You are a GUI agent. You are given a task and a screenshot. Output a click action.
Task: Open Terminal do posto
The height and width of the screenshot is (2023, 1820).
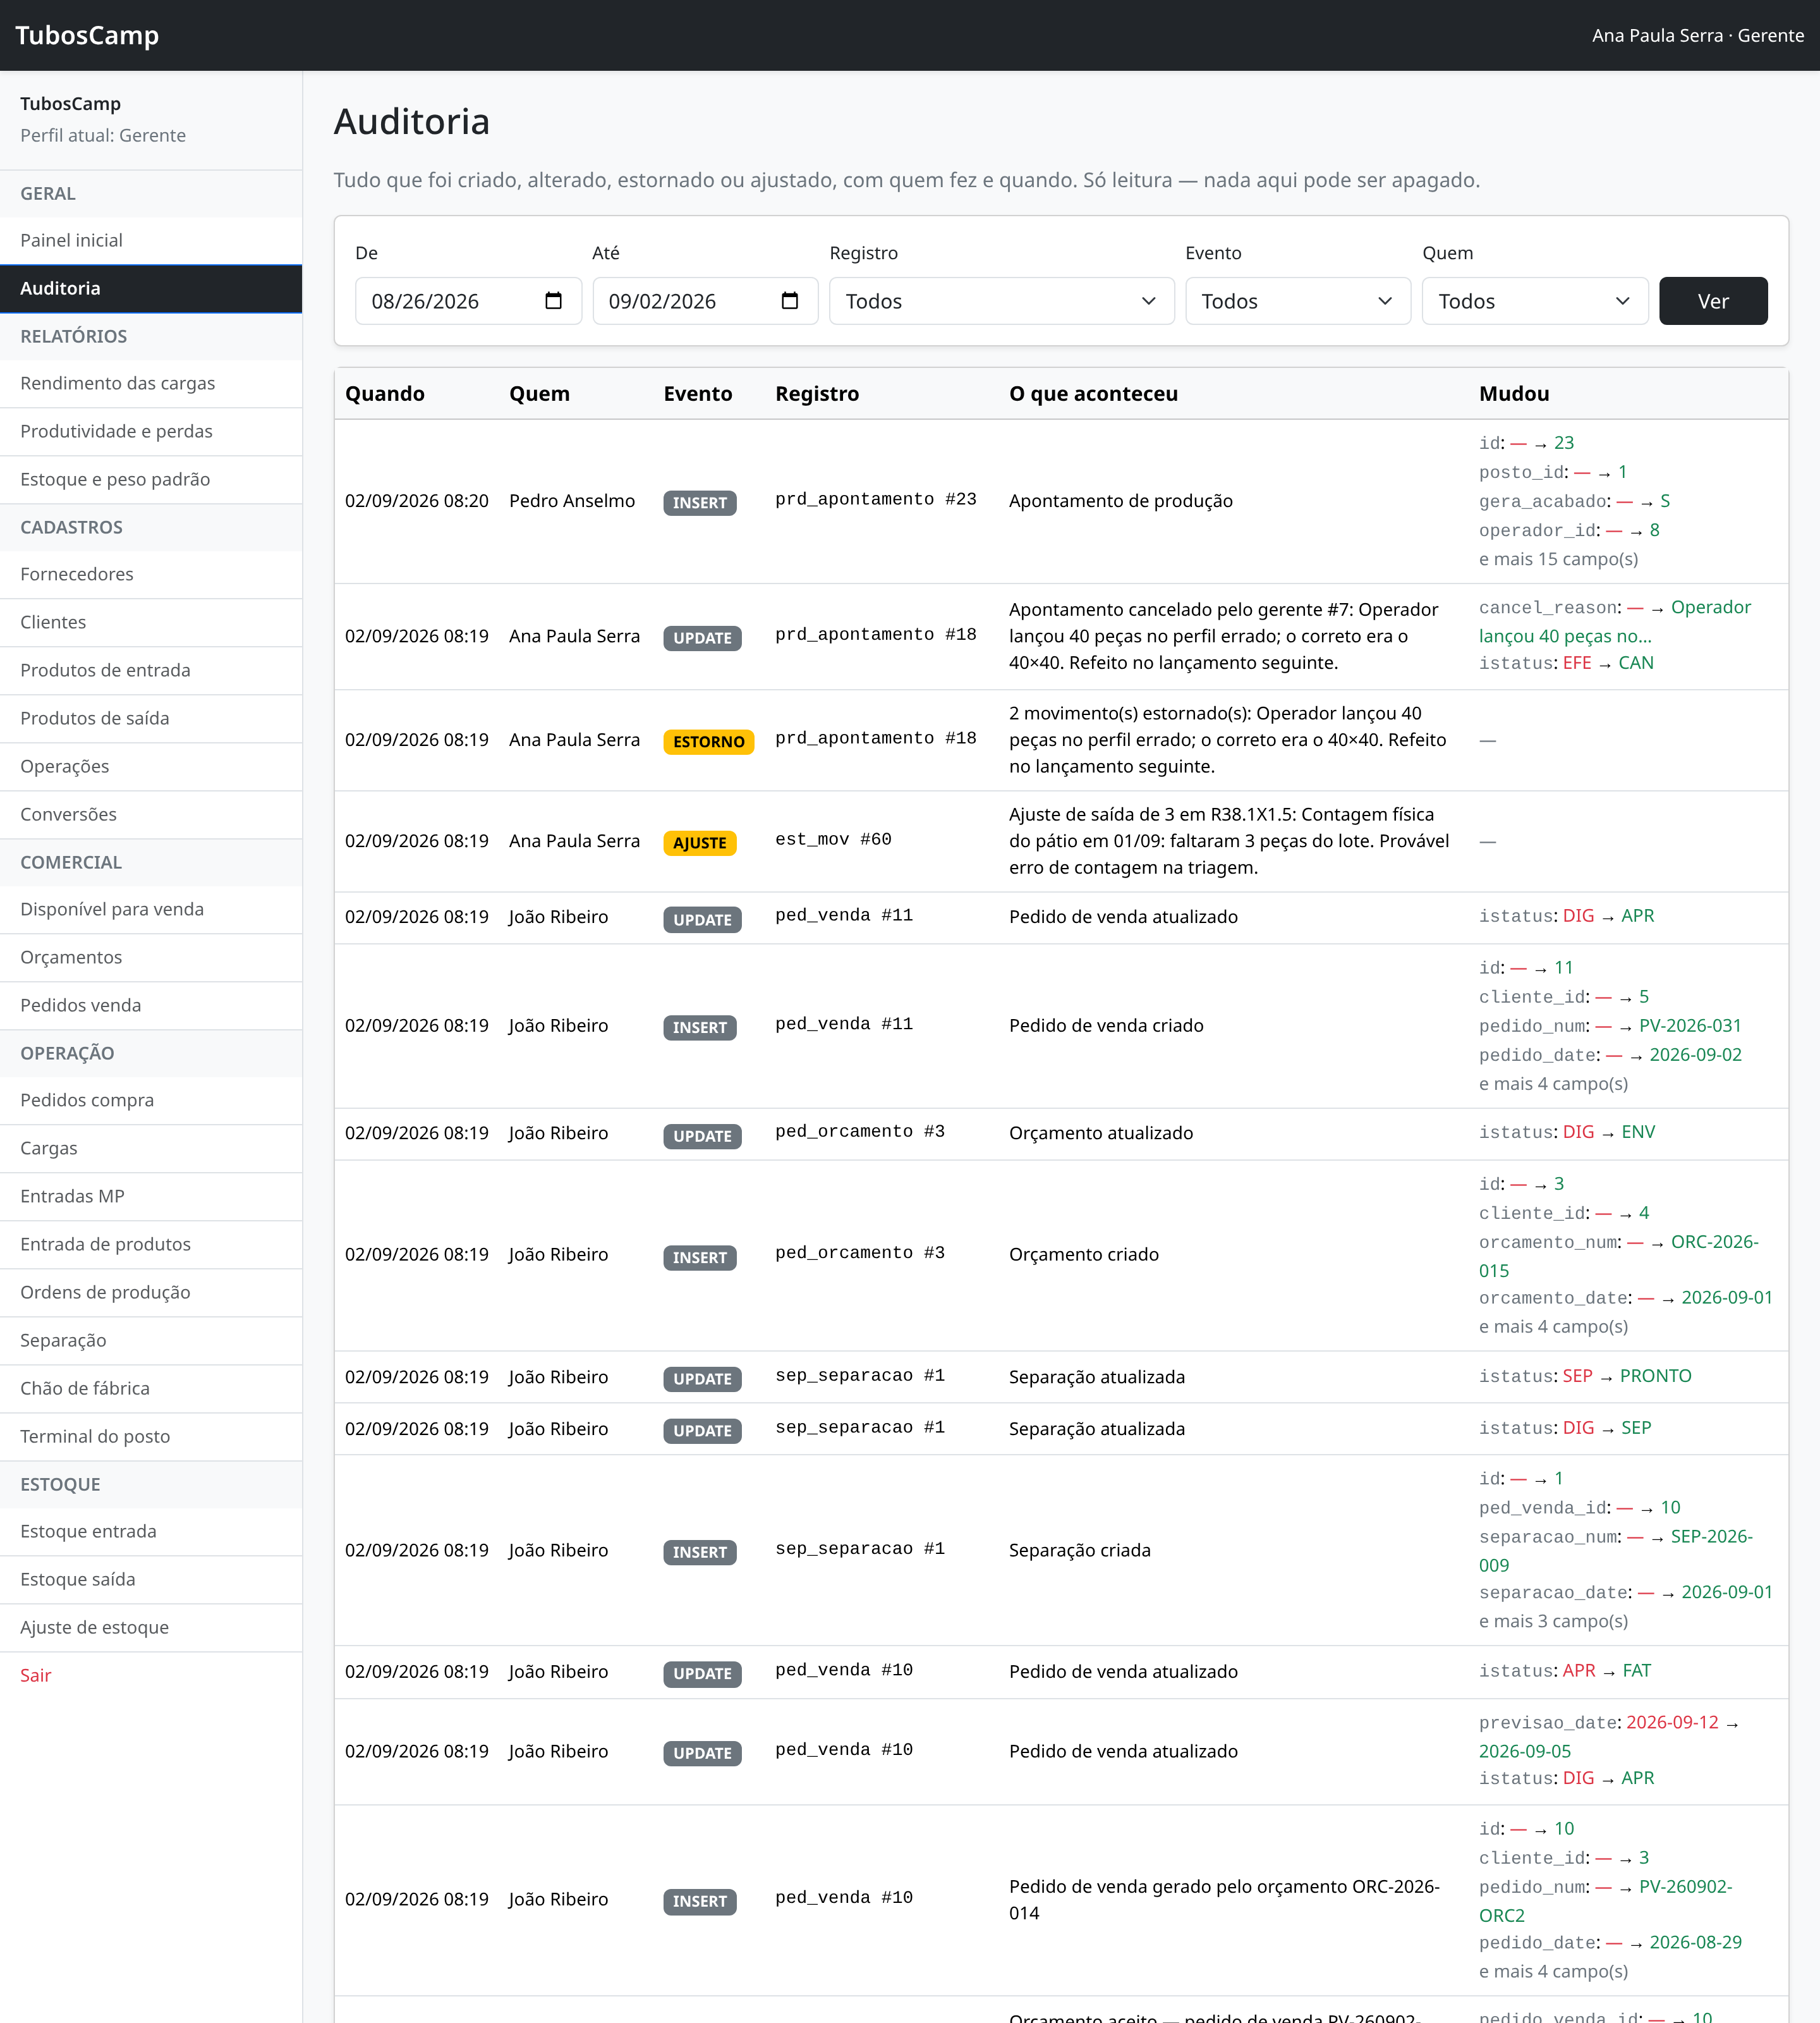click(x=151, y=1437)
